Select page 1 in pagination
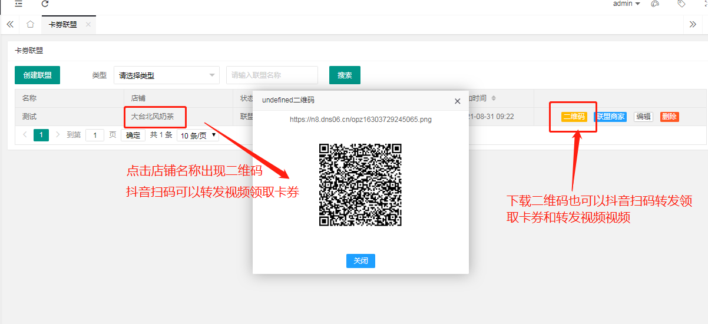Image resolution: width=708 pixels, height=324 pixels. coord(41,135)
